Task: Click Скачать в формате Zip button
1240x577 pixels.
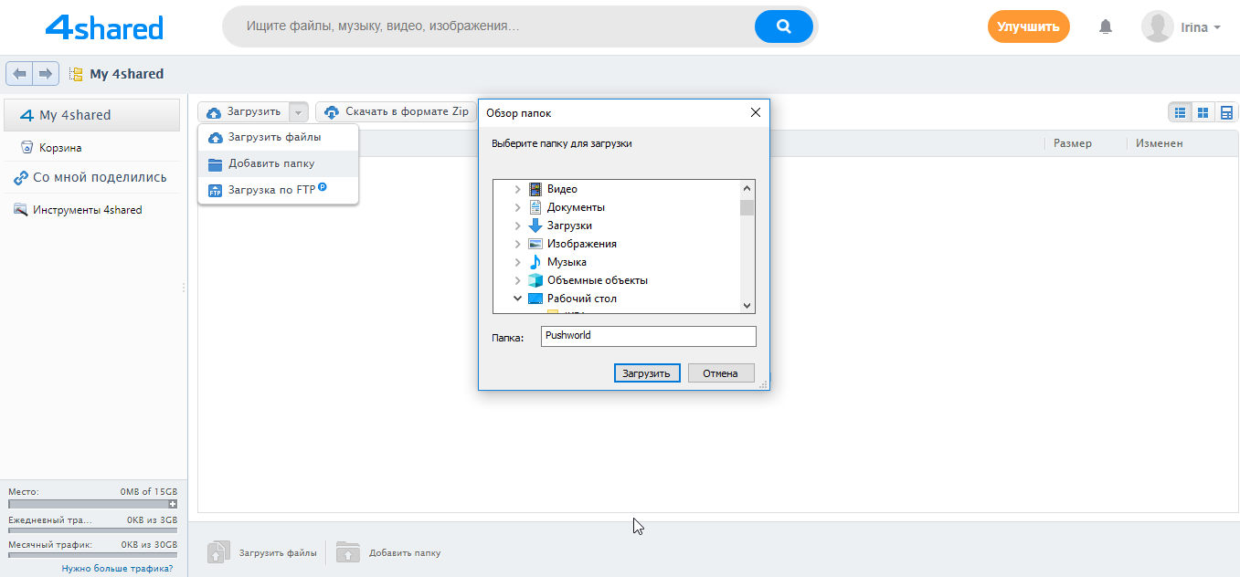Action: (397, 112)
